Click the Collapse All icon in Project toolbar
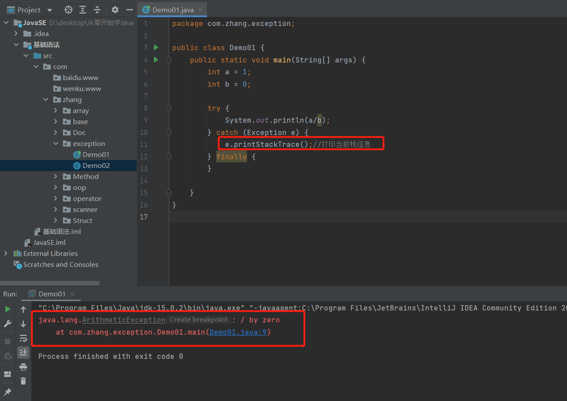567x401 pixels. point(97,10)
